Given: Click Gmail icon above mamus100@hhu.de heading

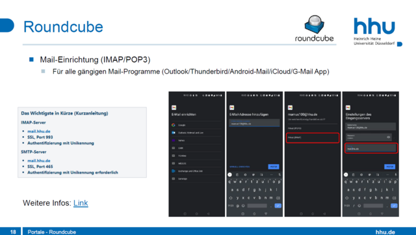Looking at the screenshot, I should [x=290, y=107].
